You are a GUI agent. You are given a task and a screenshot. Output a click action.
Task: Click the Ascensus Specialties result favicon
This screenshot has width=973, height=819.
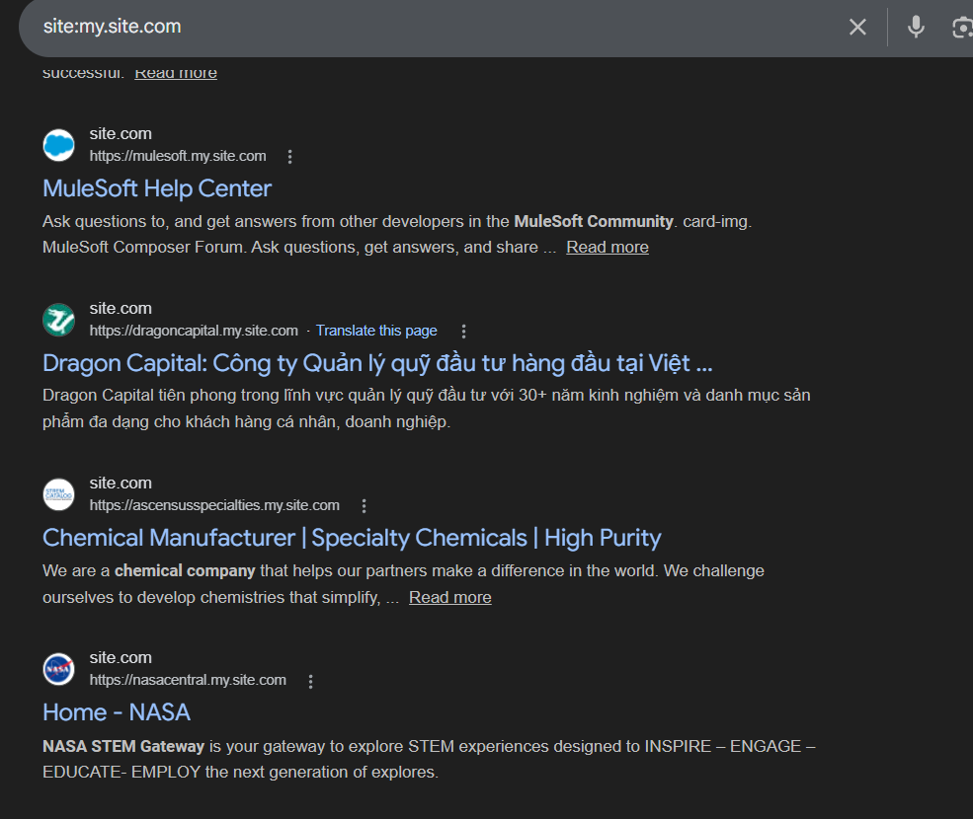coord(59,494)
